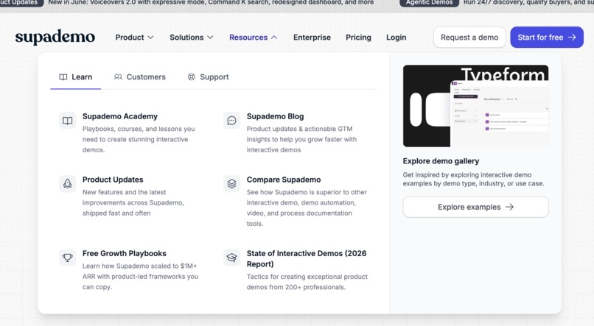This screenshot has width=594, height=326.
Task: Click the Compare Supademo layers icon
Action: [231, 184]
